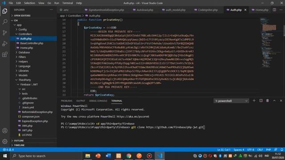Close the terminal panel
Screen dimensions: 285x160
tap(281, 101)
